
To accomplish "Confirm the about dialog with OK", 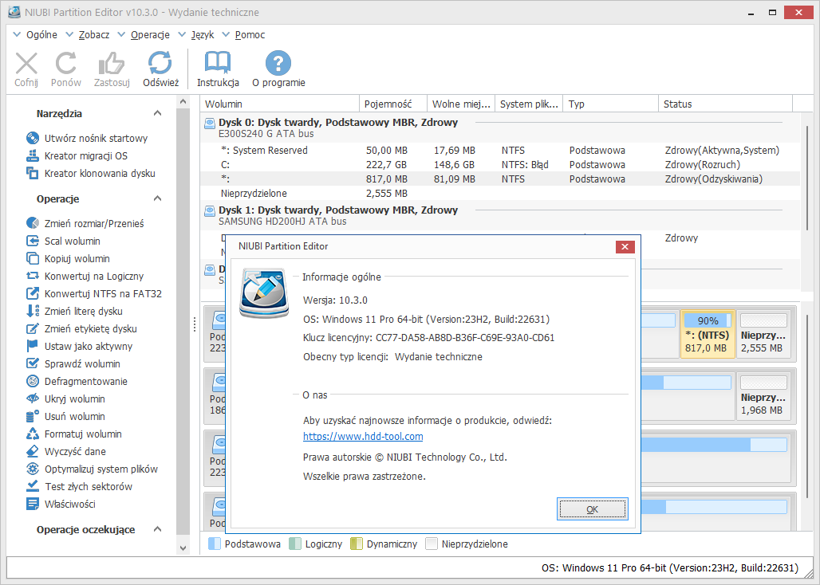I will tap(592, 509).
